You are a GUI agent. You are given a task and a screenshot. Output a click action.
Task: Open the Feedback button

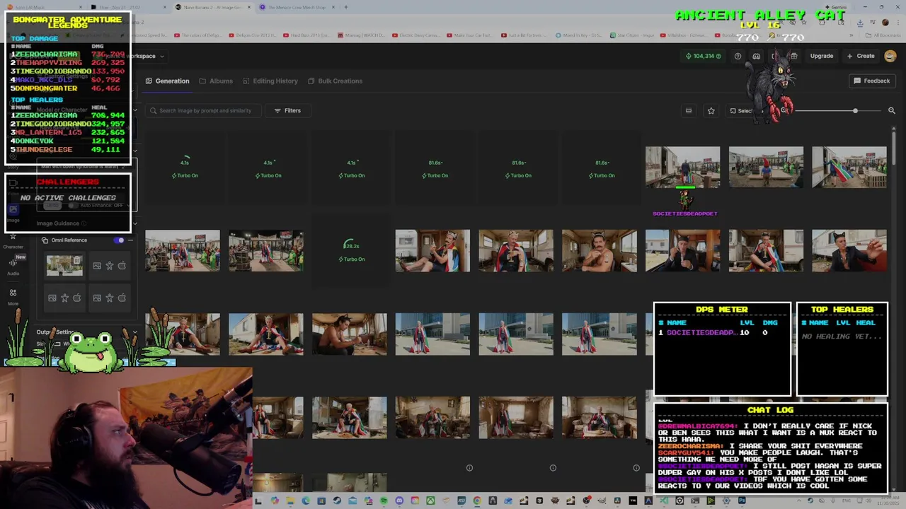(871, 81)
